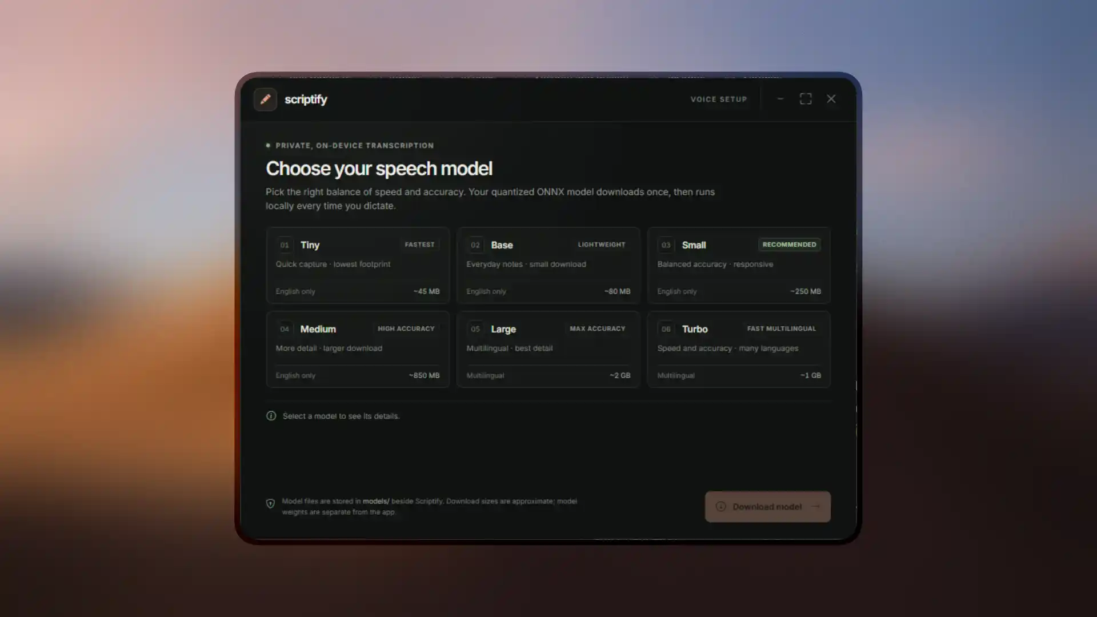Select the Turbo multilingual model card
The width and height of the screenshot is (1097, 617).
(739, 349)
